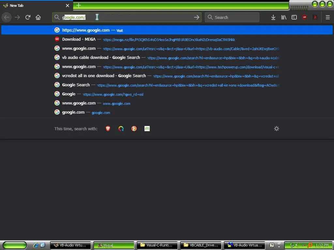
Task: Open the techpowerup.com redirect suggestion
Action: [167, 67]
